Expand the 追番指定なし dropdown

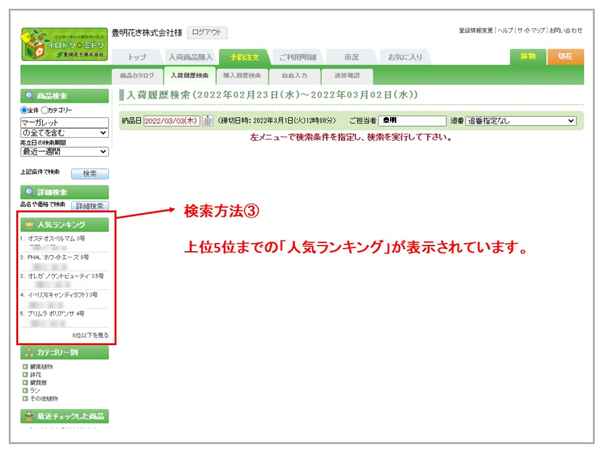click(520, 121)
